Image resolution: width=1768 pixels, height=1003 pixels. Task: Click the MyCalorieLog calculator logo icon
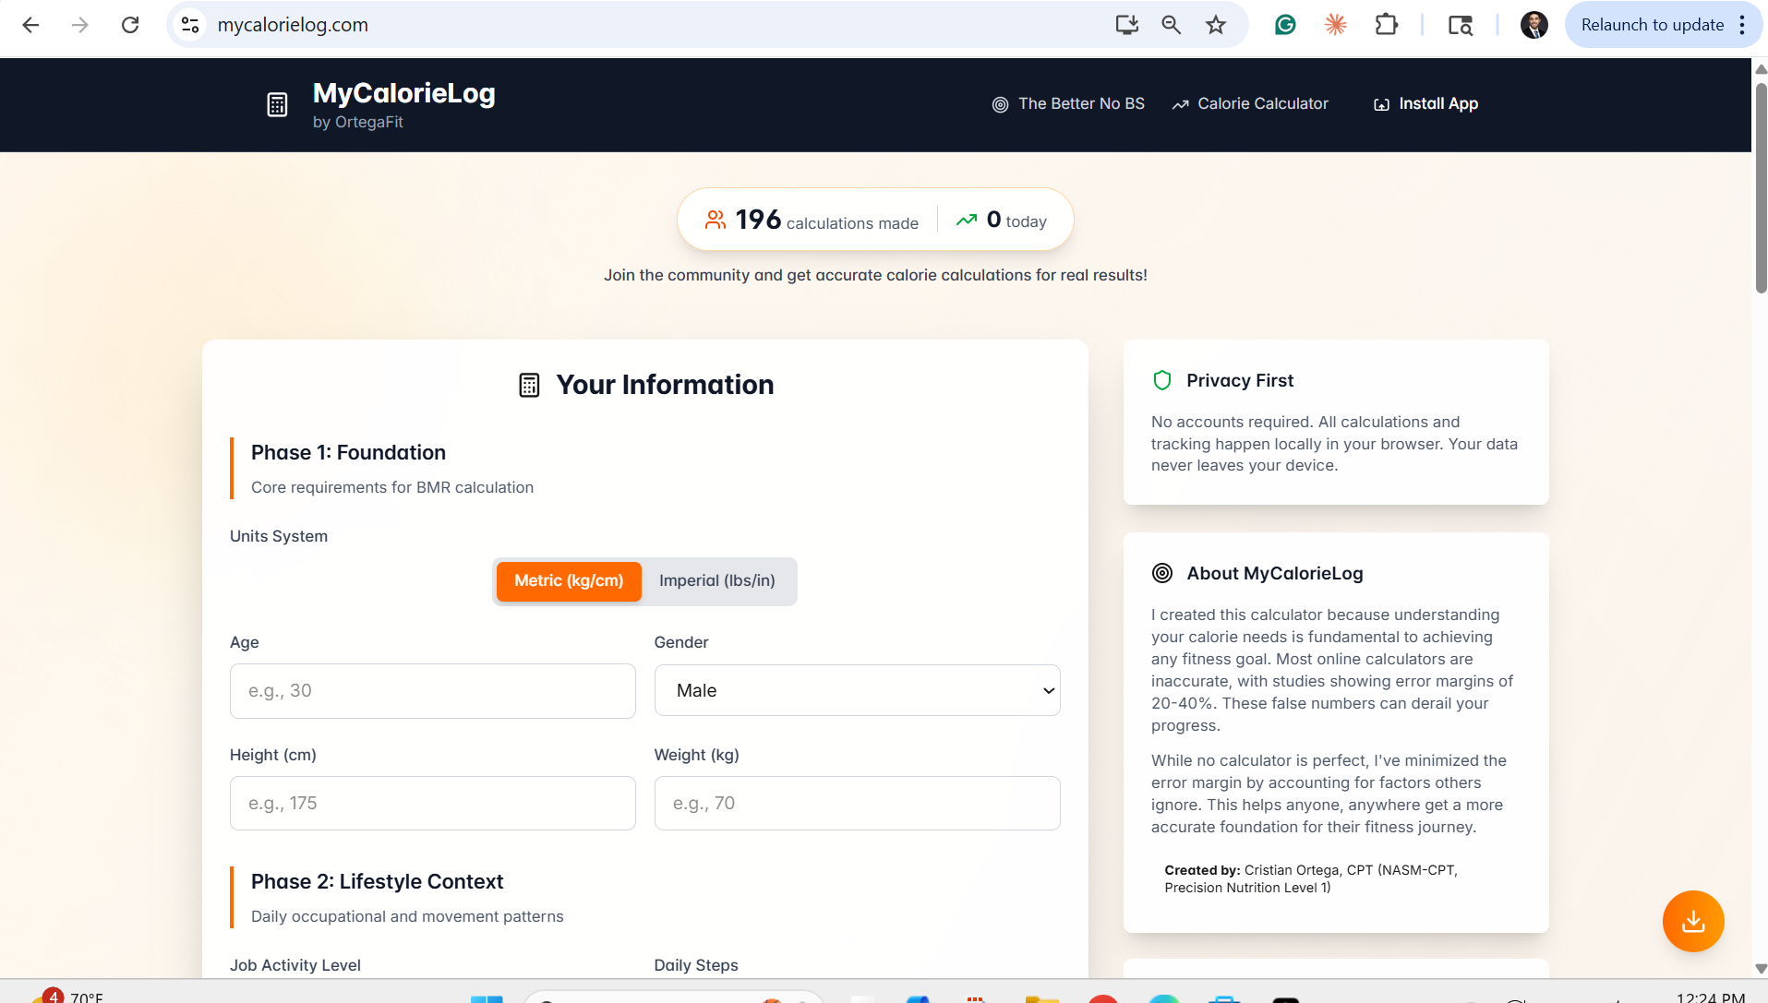[x=277, y=104]
